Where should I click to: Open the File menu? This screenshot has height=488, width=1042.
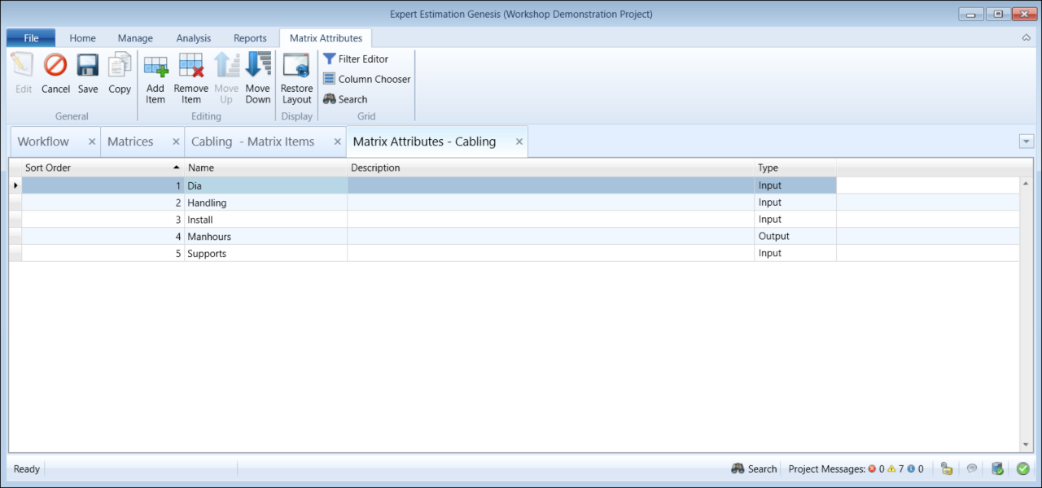[x=31, y=38]
